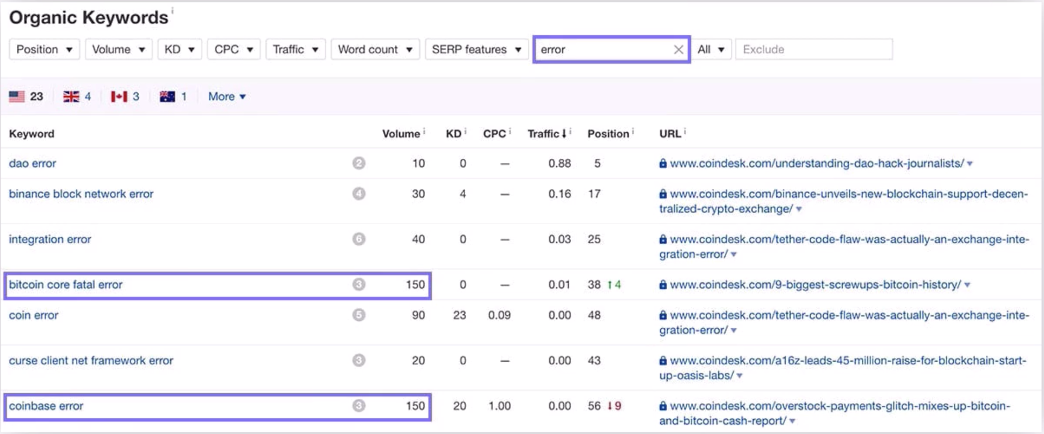Expand the SERP features dropdown

[x=476, y=49]
